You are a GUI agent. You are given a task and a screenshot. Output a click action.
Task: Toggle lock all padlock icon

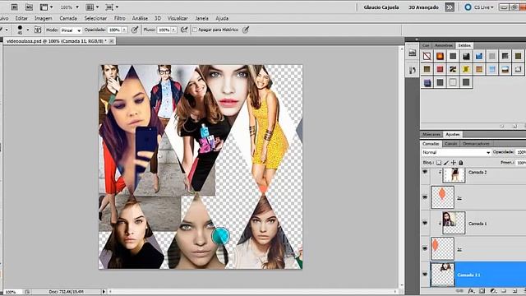tap(461, 163)
